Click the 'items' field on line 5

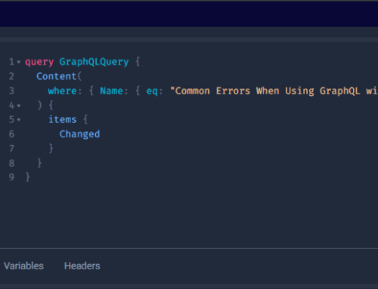[62, 119]
